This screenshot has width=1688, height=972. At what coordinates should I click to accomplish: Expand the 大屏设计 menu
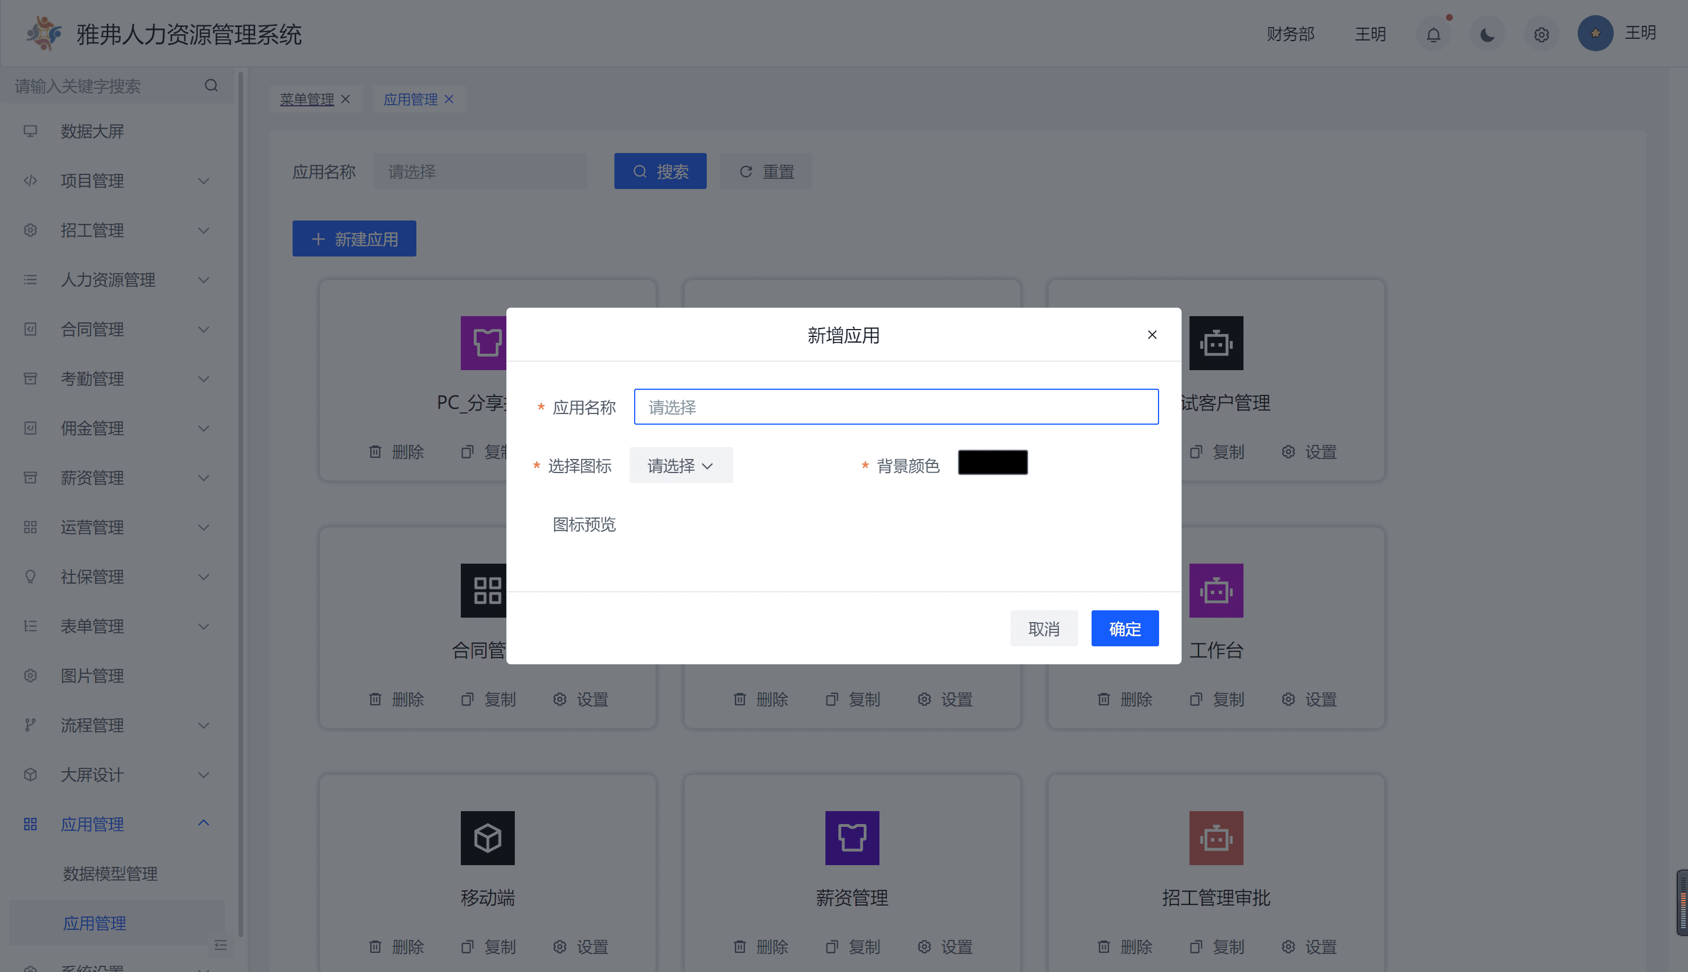[117, 775]
